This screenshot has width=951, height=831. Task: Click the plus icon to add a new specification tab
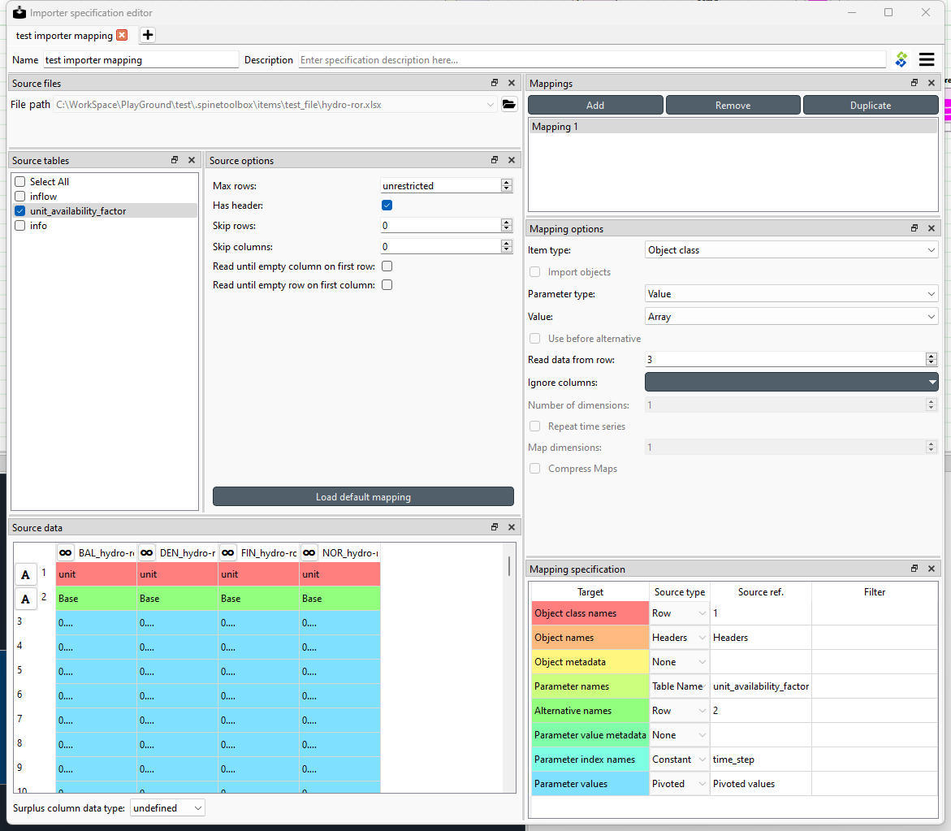click(147, 35)
